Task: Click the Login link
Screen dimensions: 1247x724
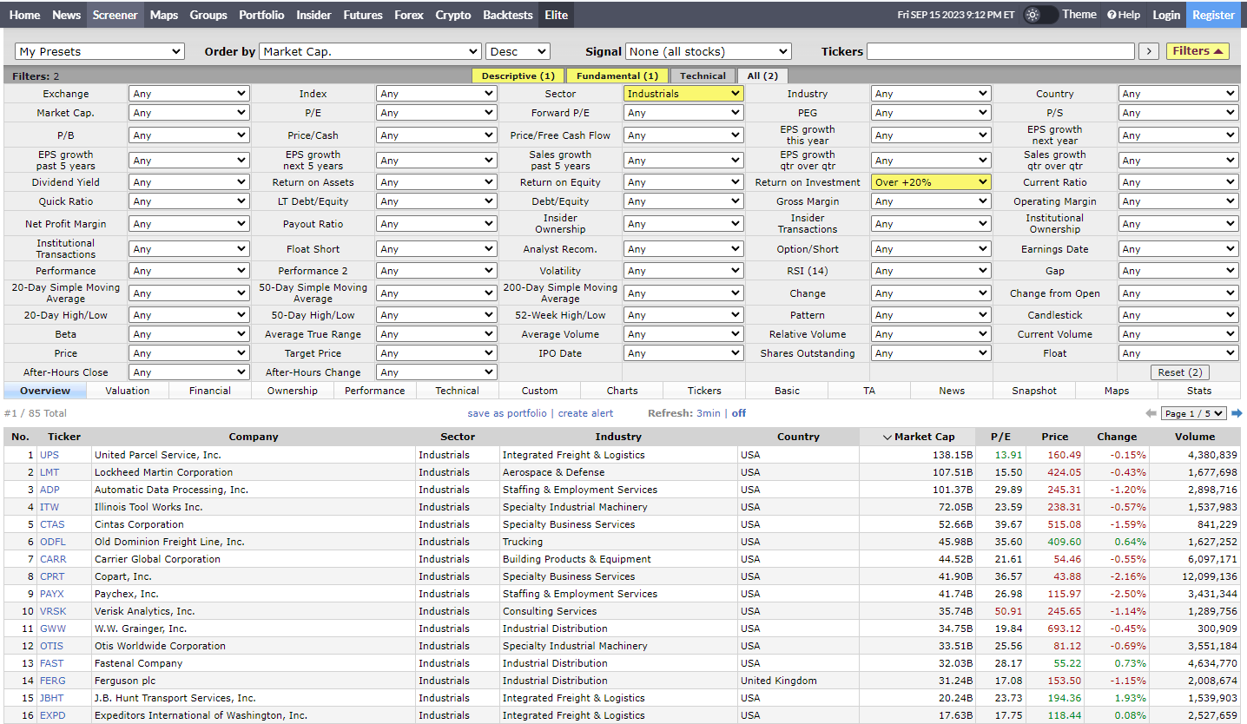Action: (x=1166, y=15)
